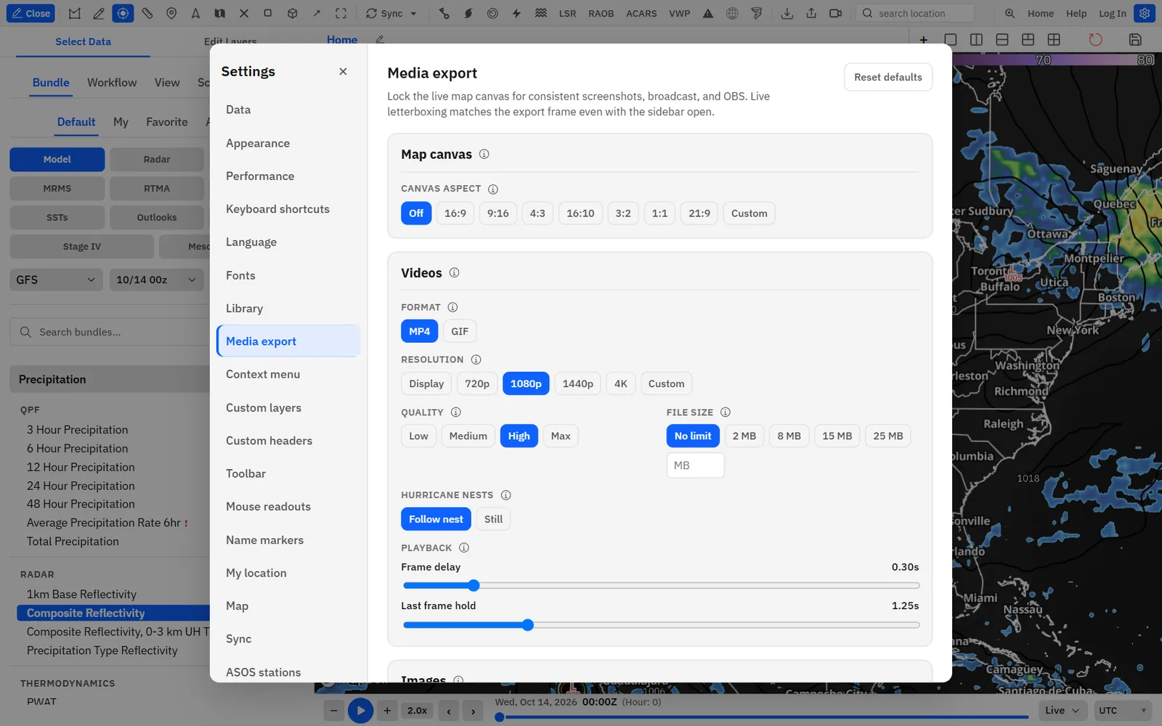1162x726 pixels.
Task: Toggle the crosshair target tool
Action: (x=123, y=13)
